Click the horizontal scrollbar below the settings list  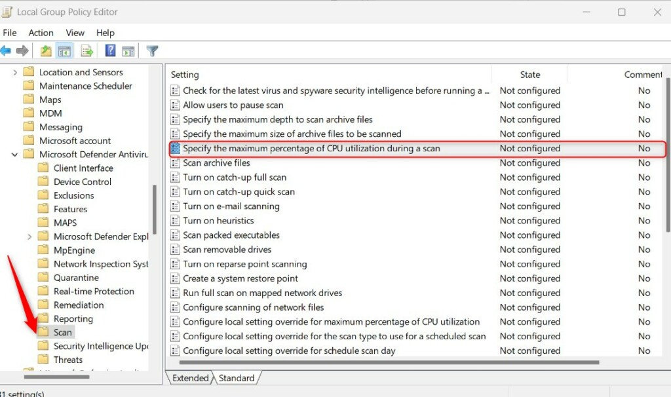tap(393, 362)
